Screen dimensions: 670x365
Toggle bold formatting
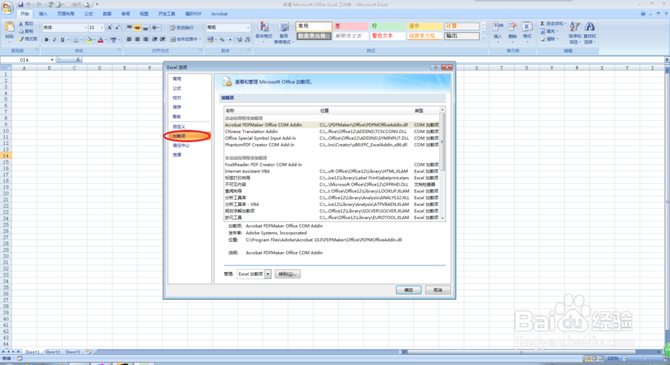47,39
